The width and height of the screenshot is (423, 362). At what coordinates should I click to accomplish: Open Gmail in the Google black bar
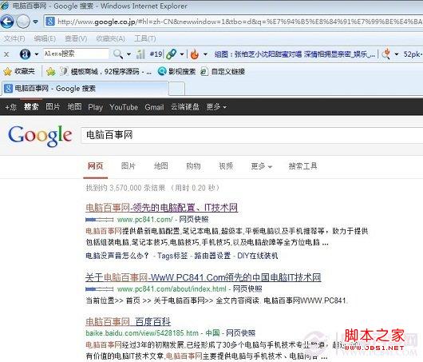154,107
